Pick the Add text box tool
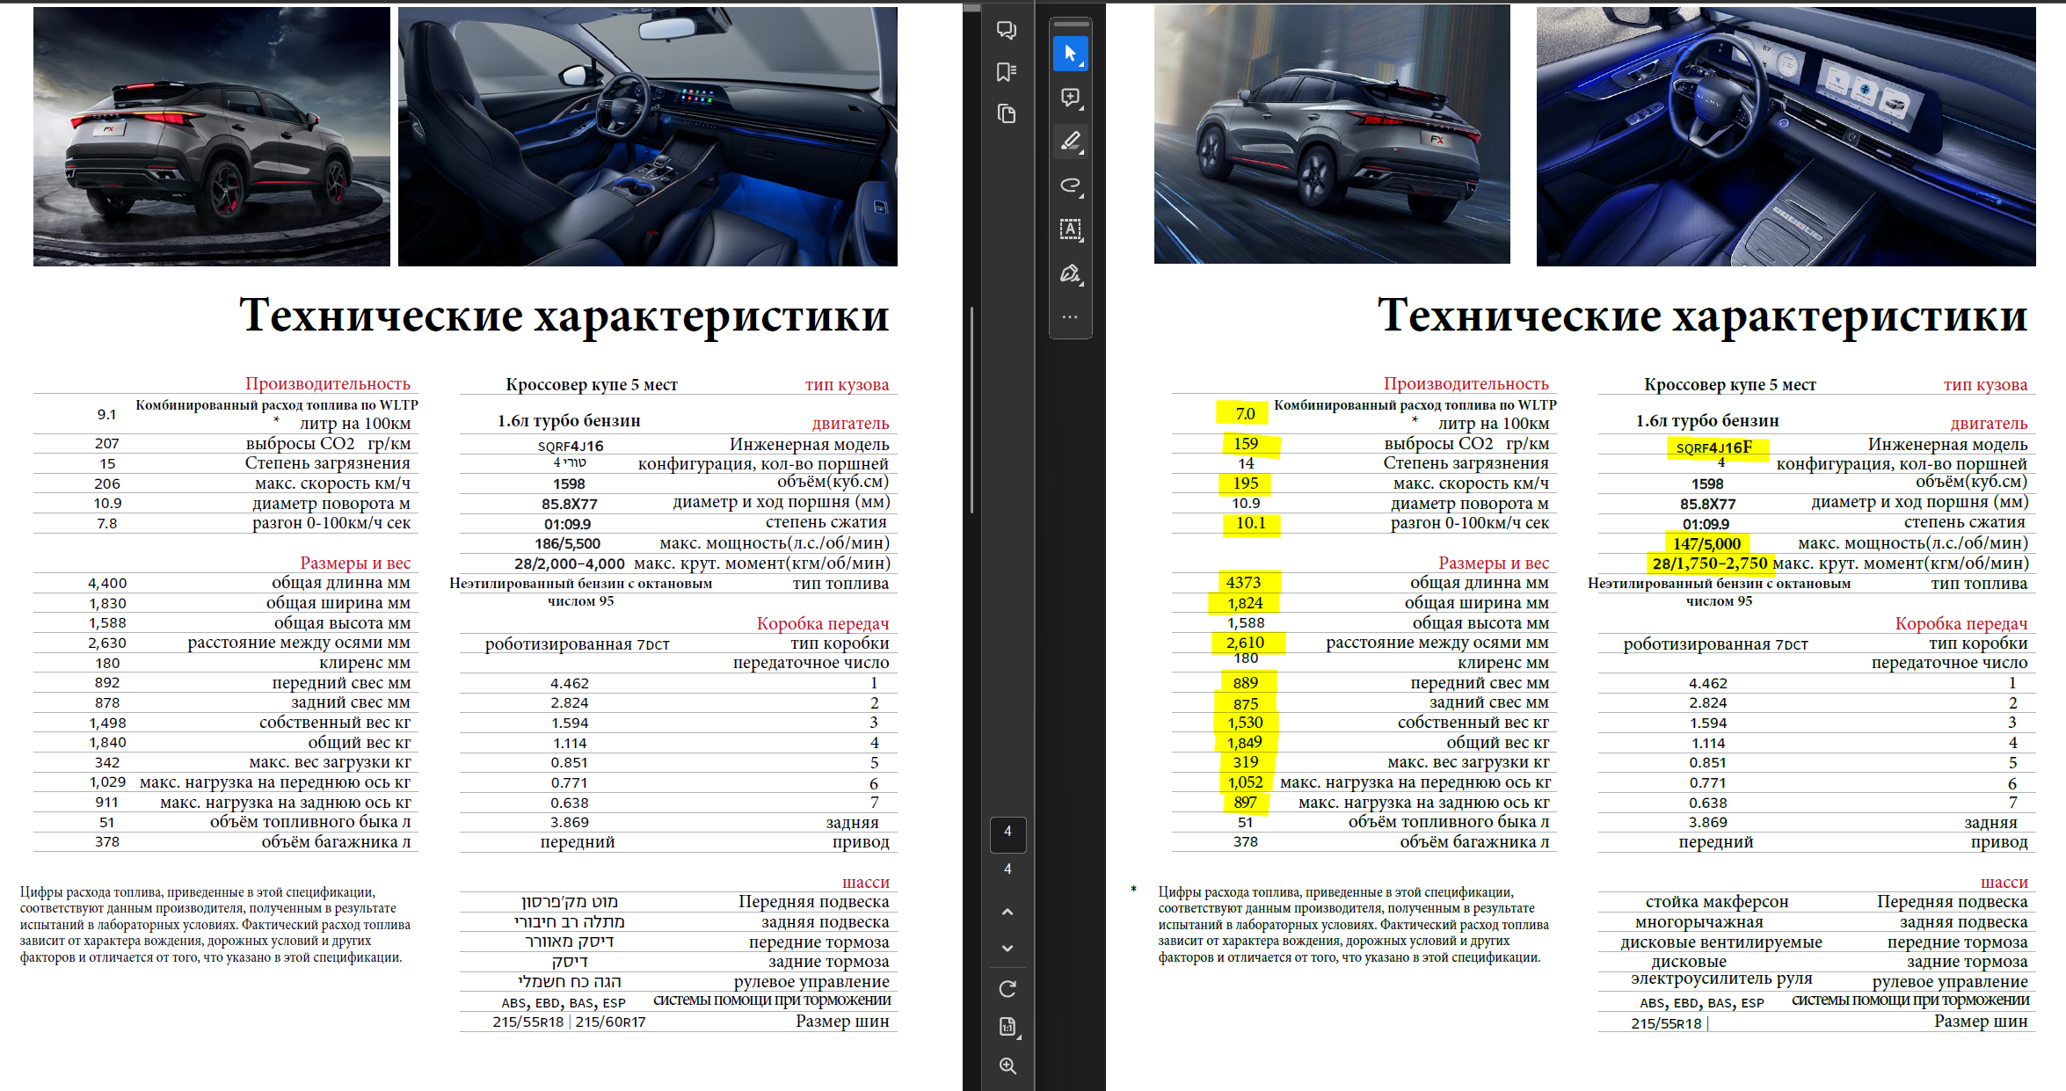The image size is (2066, 1091). [x=1070, y=229]
